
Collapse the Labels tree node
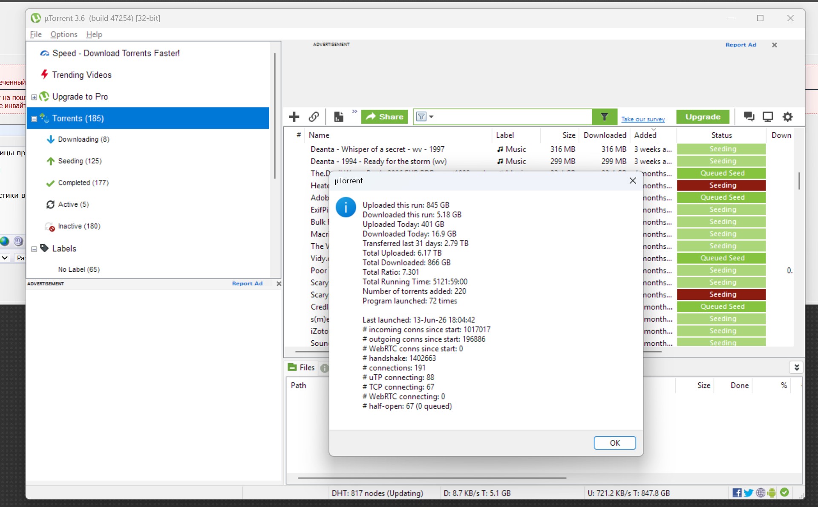coord(34,249)
